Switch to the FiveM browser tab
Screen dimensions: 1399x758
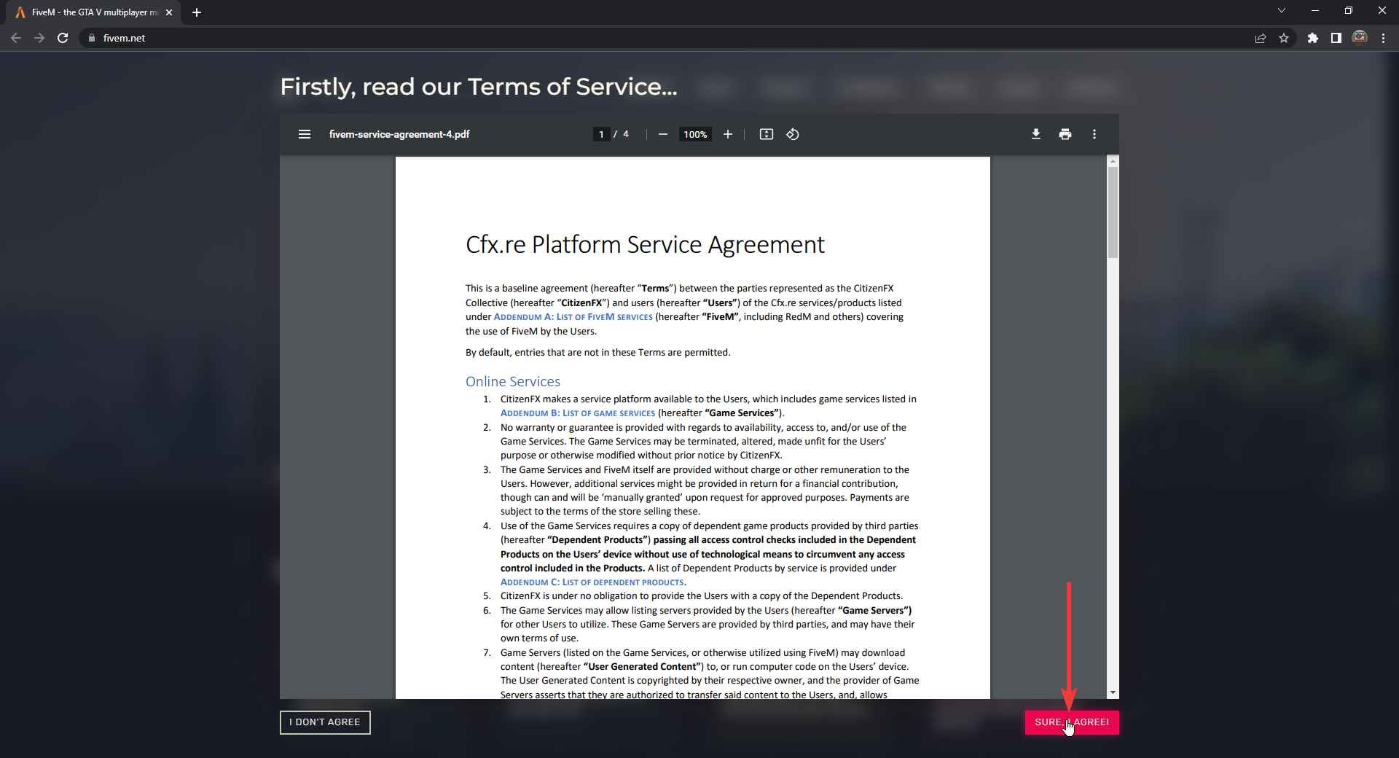tap(87, 12)
